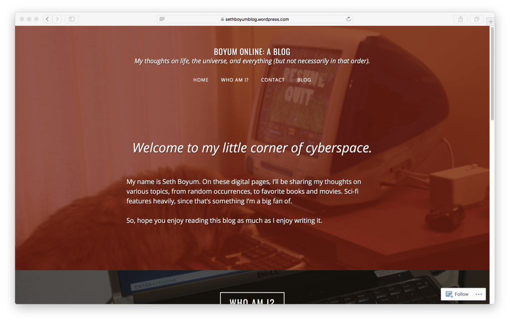Click the Safari forward arrow button
The width and height of the screenshot is (510, 322).
click(57, 19)
